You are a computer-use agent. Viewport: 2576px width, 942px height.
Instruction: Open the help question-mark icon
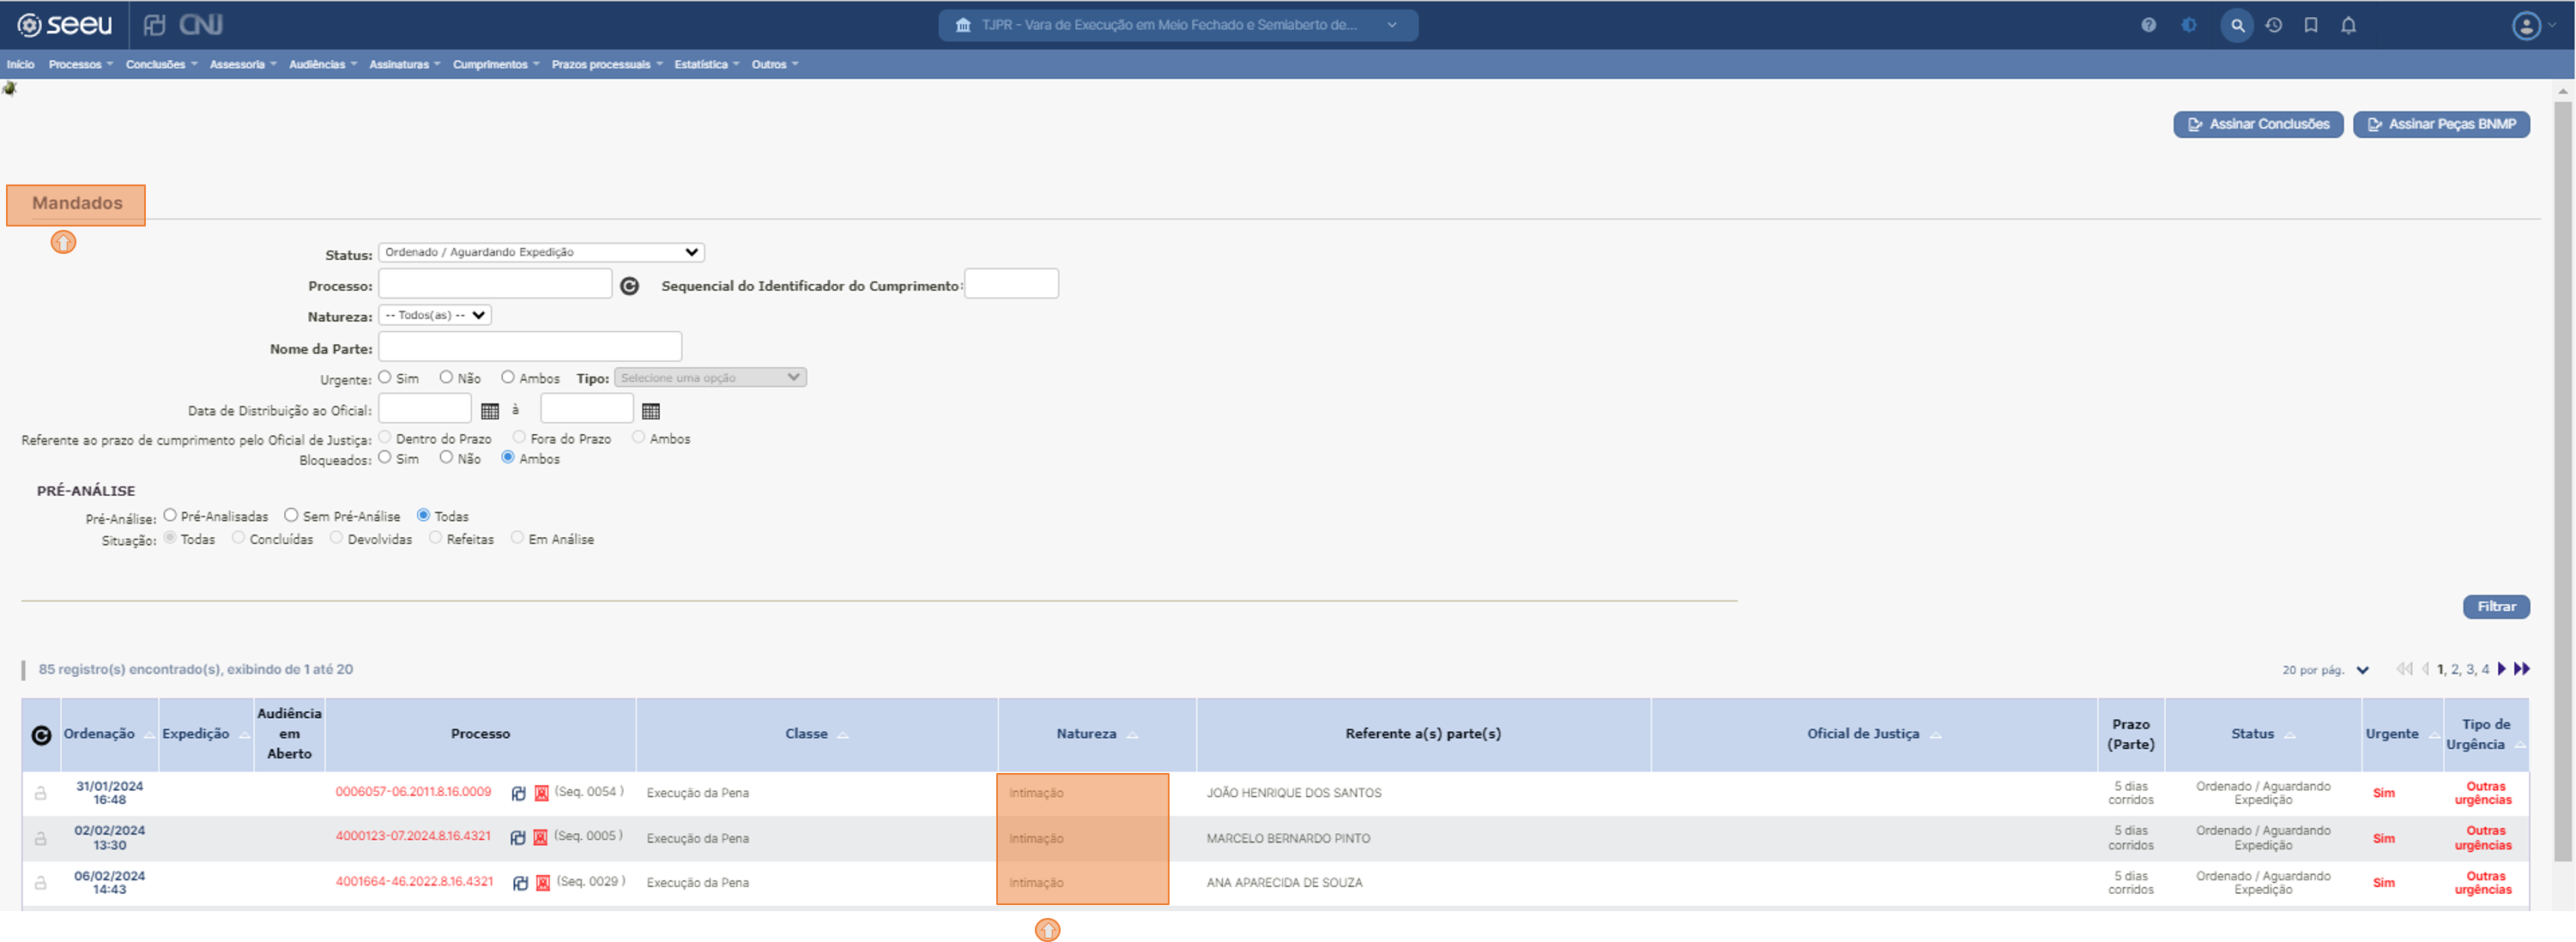[x=2148, y=25]
